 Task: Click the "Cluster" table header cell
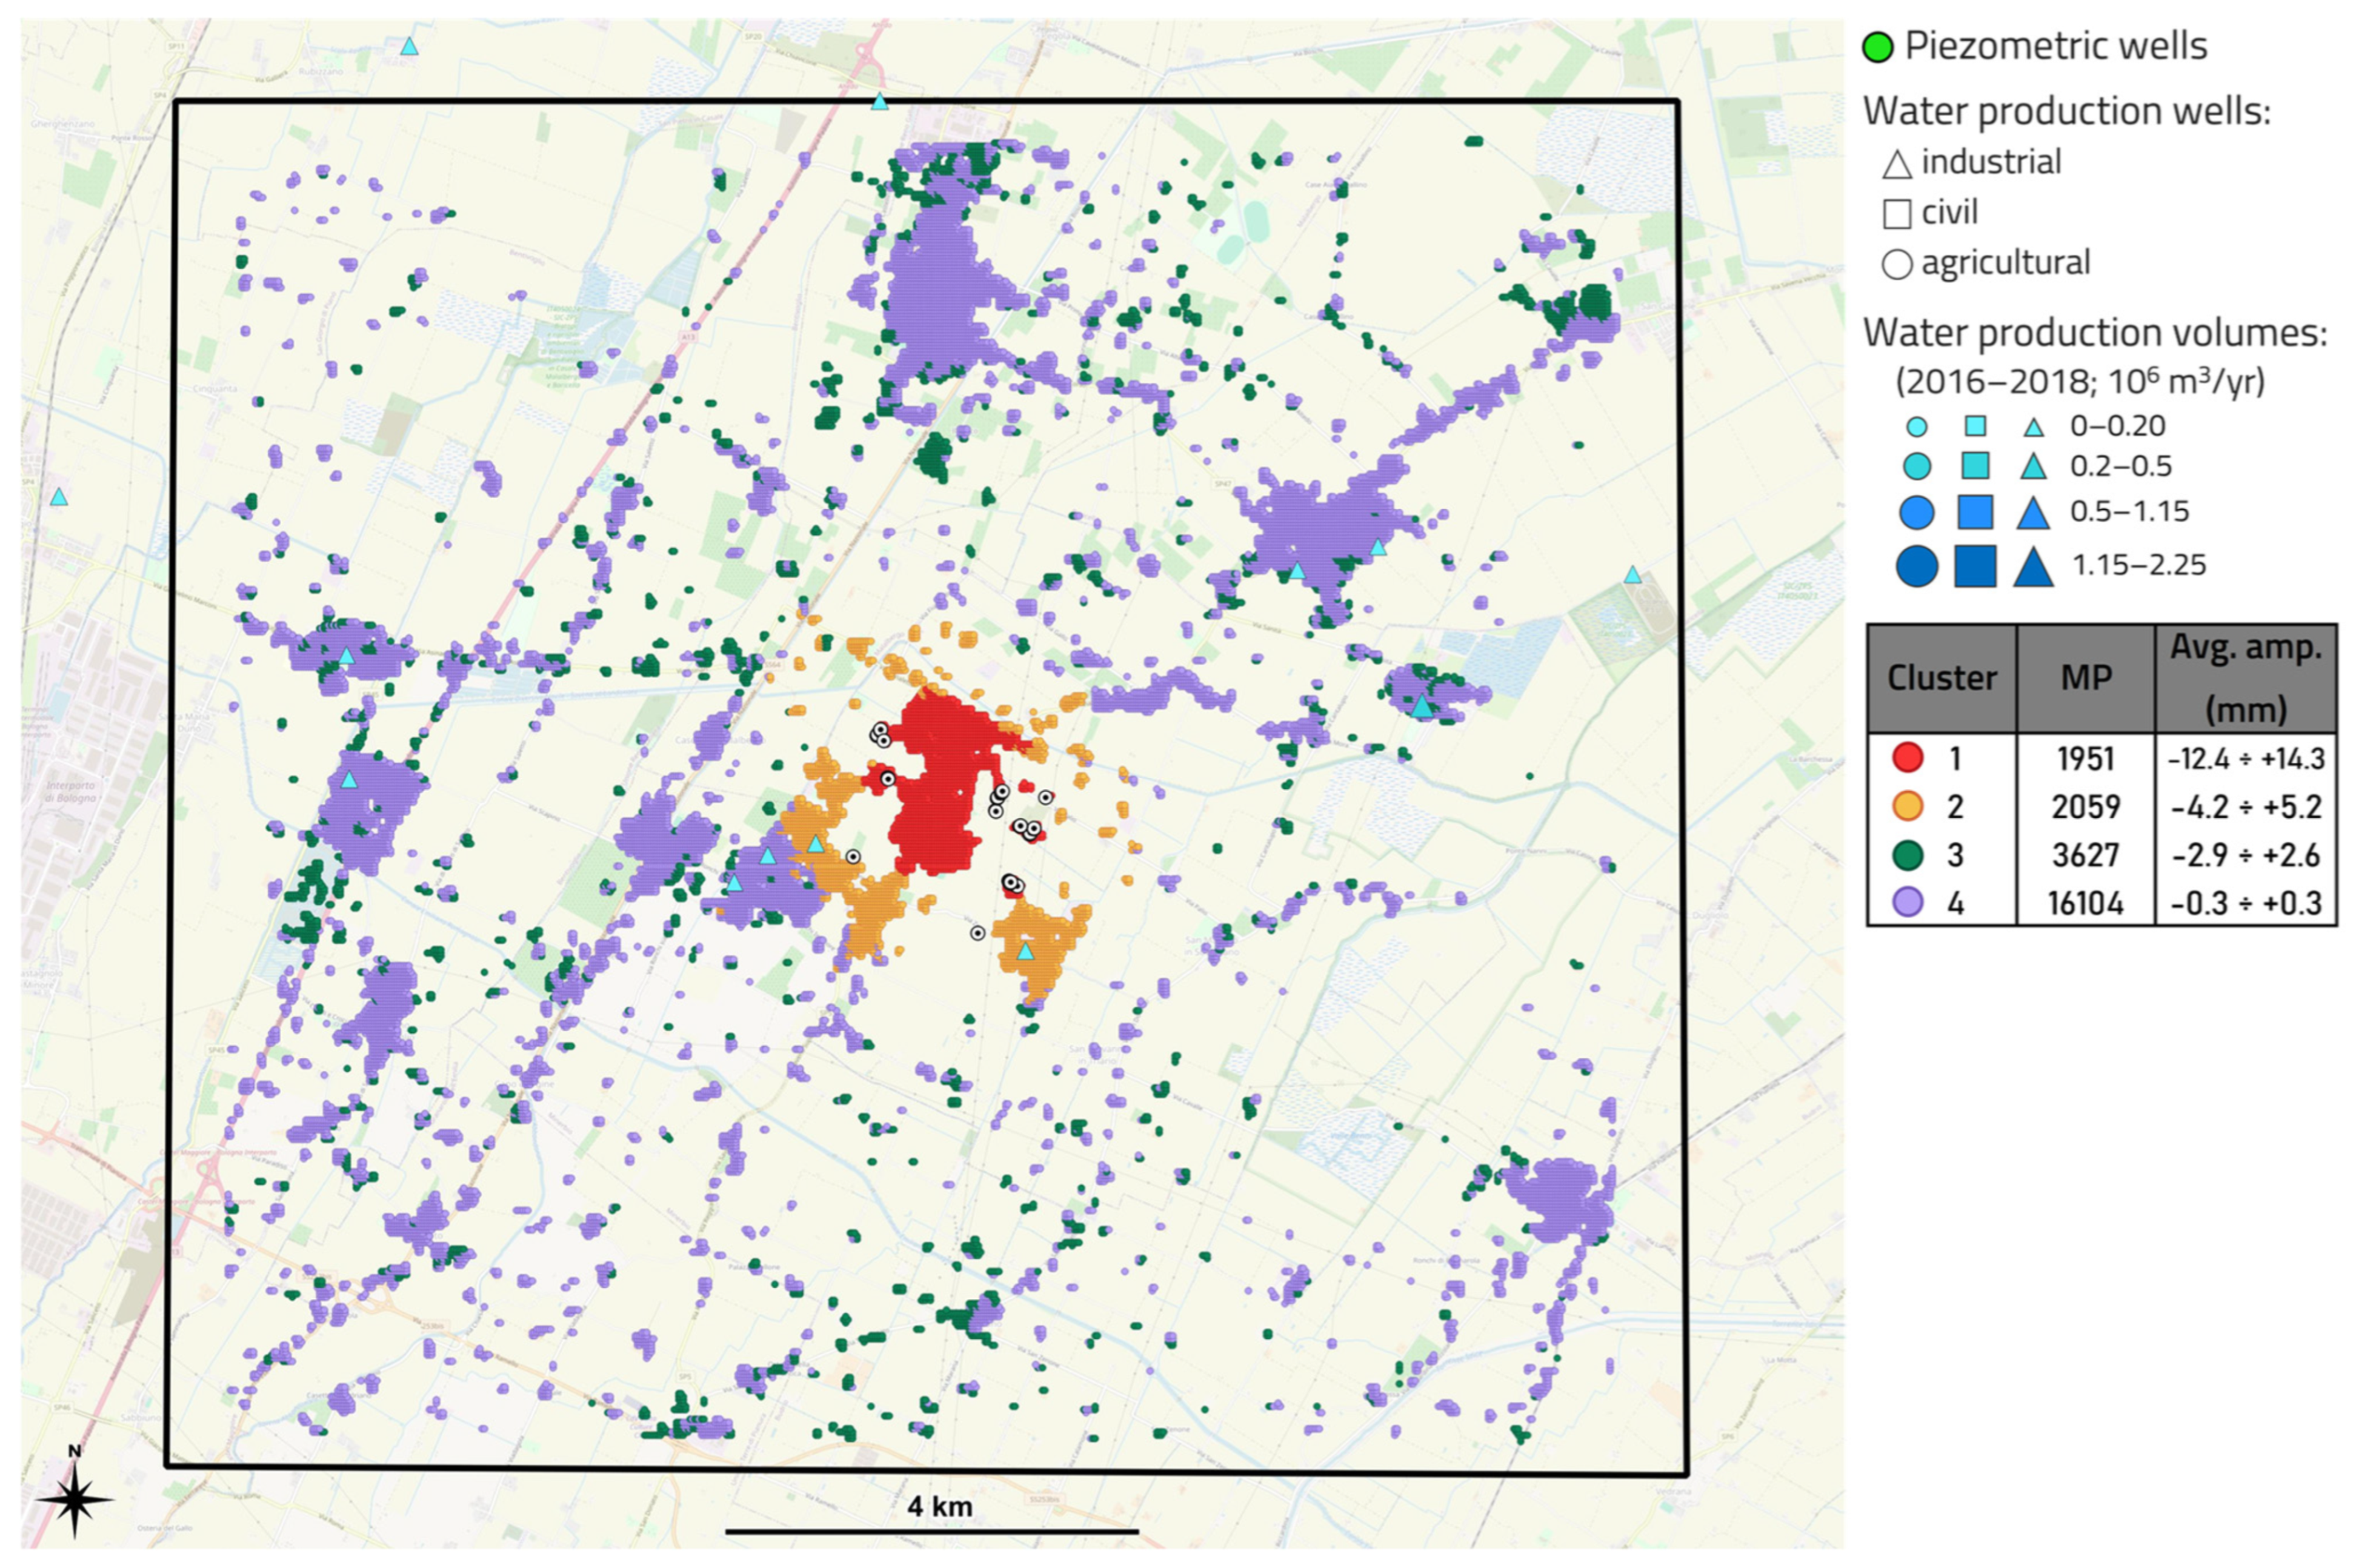pyautogui.click(x=1941, y=678)
